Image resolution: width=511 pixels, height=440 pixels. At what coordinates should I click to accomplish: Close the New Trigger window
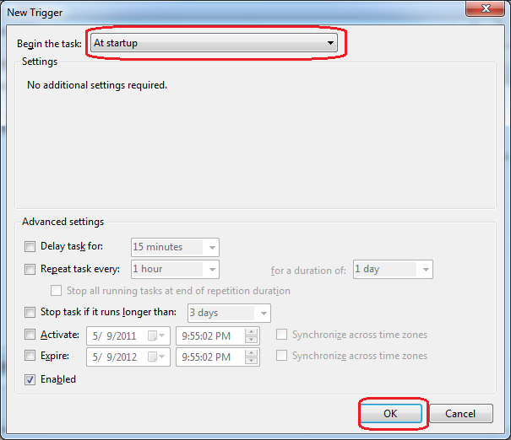point(486,8)
